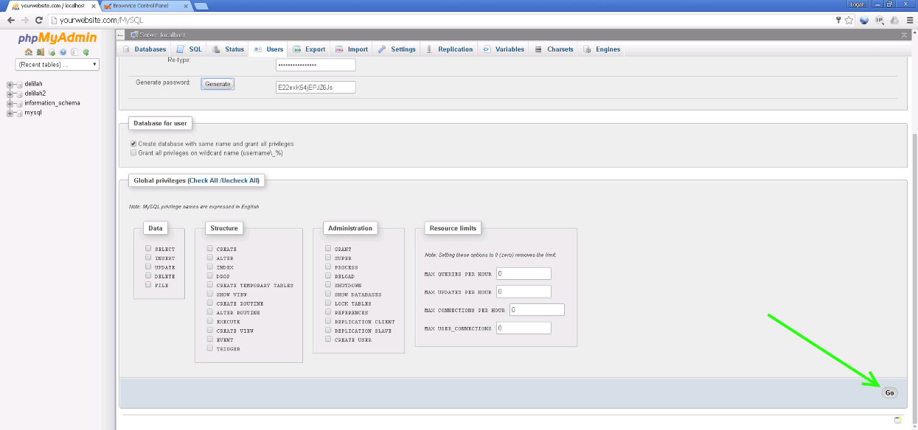Image resolution: width=918 pixels, height=430 pixels.
Task: Click the Uncheck All link
Action: [x=240, y=180]
